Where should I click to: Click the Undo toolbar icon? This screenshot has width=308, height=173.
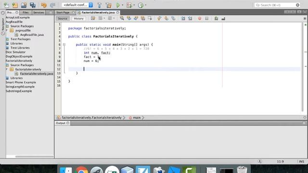click(x=44, y=5)
